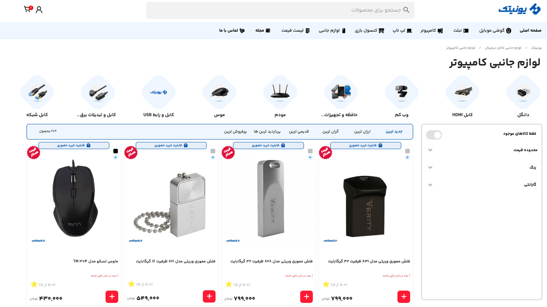Open گوشی موبایل menu item
547x307 pixels.
(x=495, y=30)
